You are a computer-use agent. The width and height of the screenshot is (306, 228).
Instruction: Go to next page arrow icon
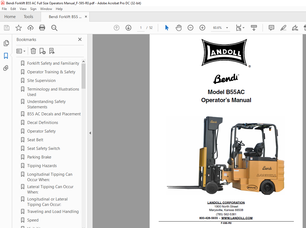click(128, 28)
